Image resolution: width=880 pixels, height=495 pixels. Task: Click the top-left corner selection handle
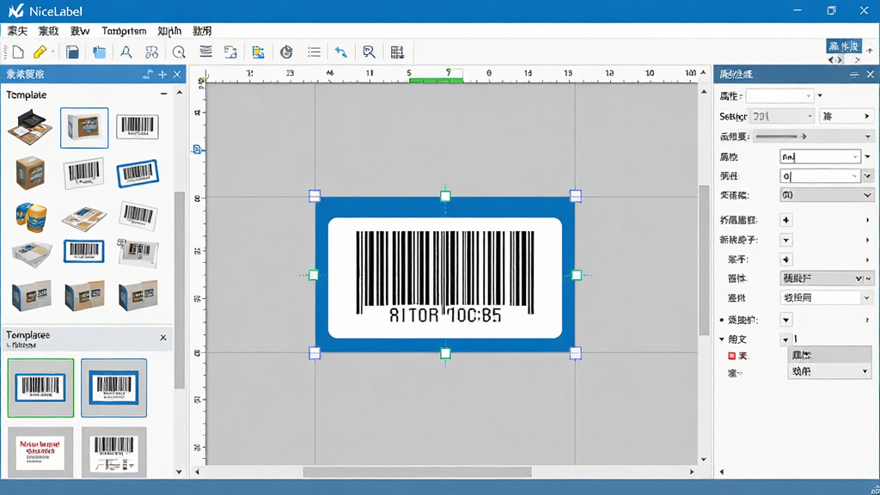point(315,195)
